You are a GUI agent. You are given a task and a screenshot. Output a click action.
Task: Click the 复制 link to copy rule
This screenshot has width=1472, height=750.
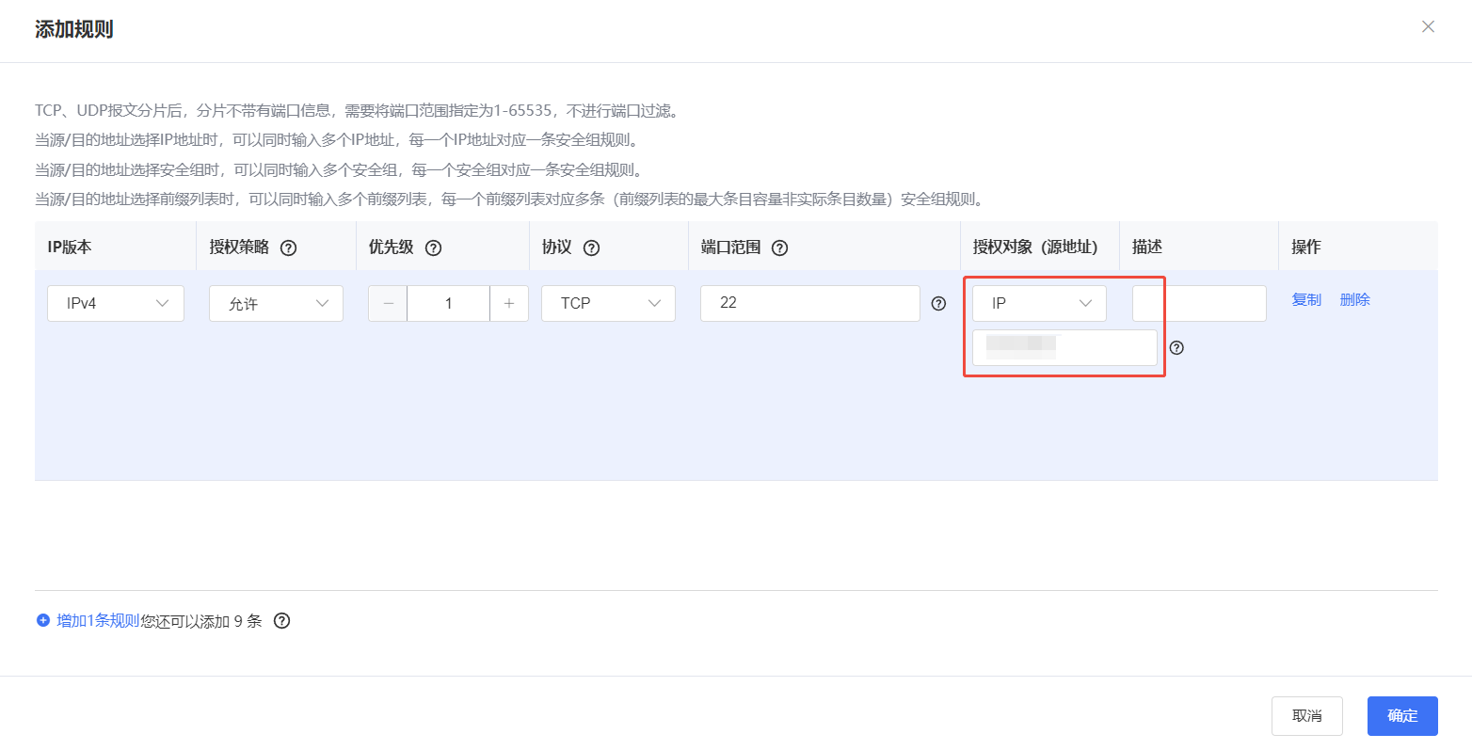(x=1306, y=300)
